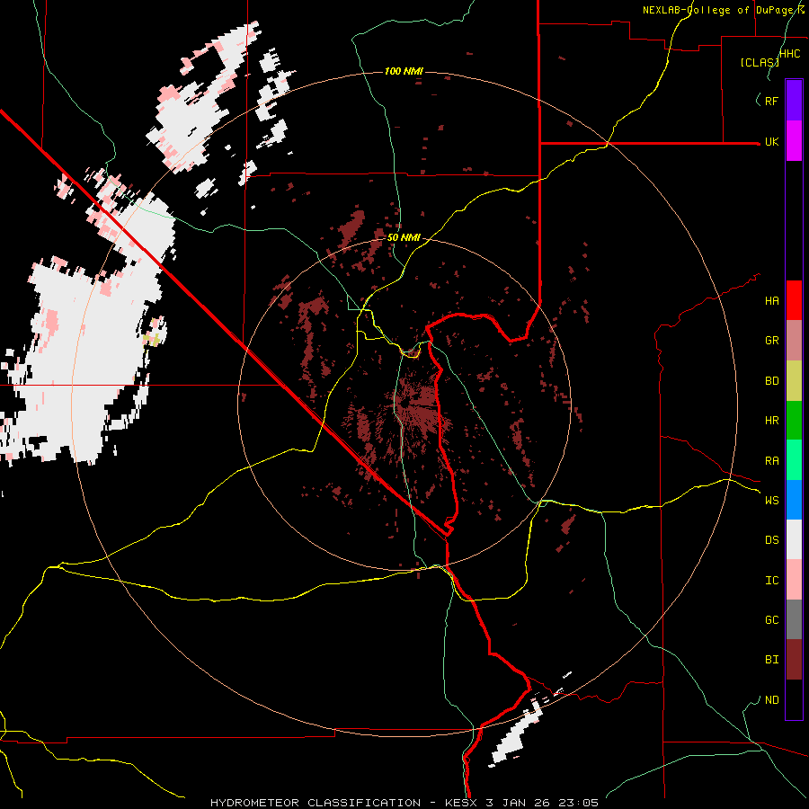Click the BI legend label

click(772, 660)
